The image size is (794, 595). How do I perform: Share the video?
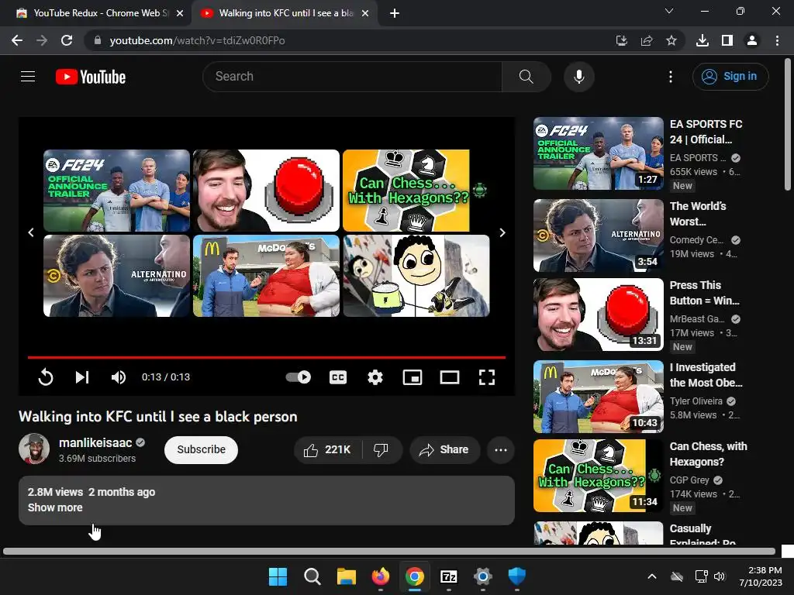444,450
